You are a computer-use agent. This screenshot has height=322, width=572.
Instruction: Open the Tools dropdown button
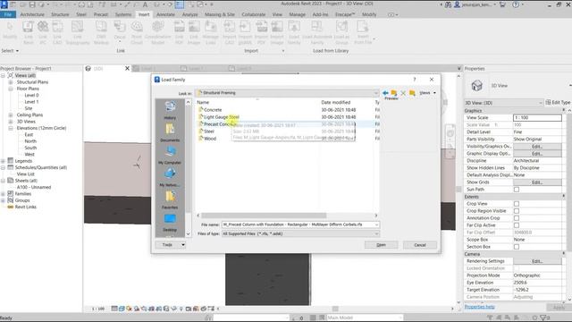(171, 244)
